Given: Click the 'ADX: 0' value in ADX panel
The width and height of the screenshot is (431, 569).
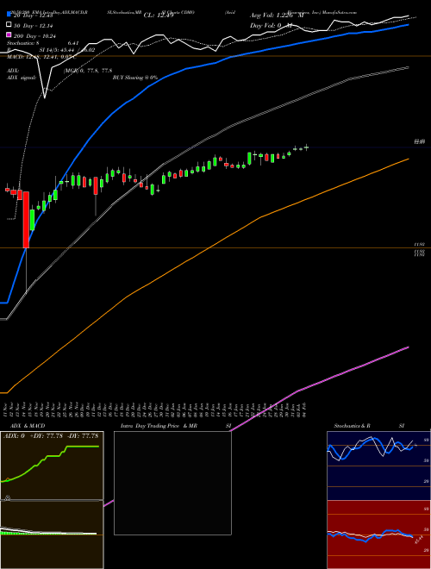Looking at the screenshot, I should (14, 435).
